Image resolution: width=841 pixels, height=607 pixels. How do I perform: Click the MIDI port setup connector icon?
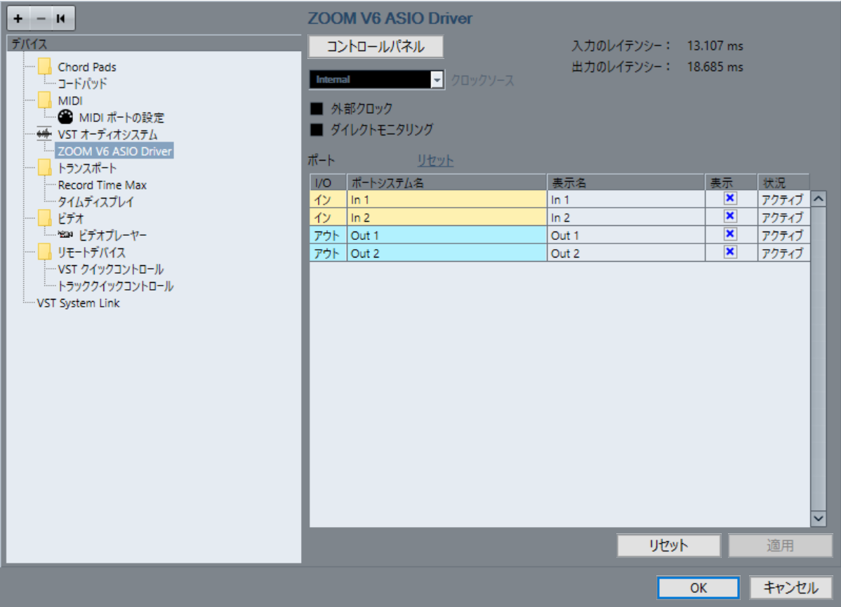[65, 117]
